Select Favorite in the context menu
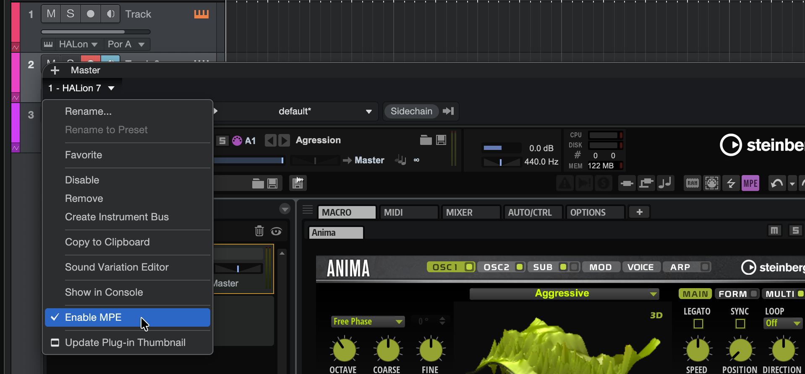This screenshot has height=374, width=805. 127,155
